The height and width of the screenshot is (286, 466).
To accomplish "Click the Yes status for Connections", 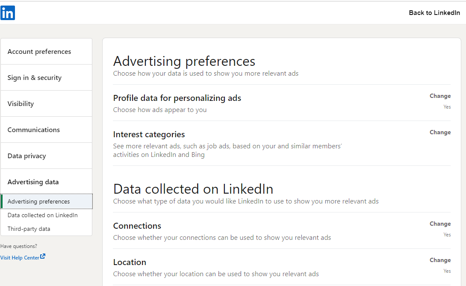I will [x=447, y=235].
